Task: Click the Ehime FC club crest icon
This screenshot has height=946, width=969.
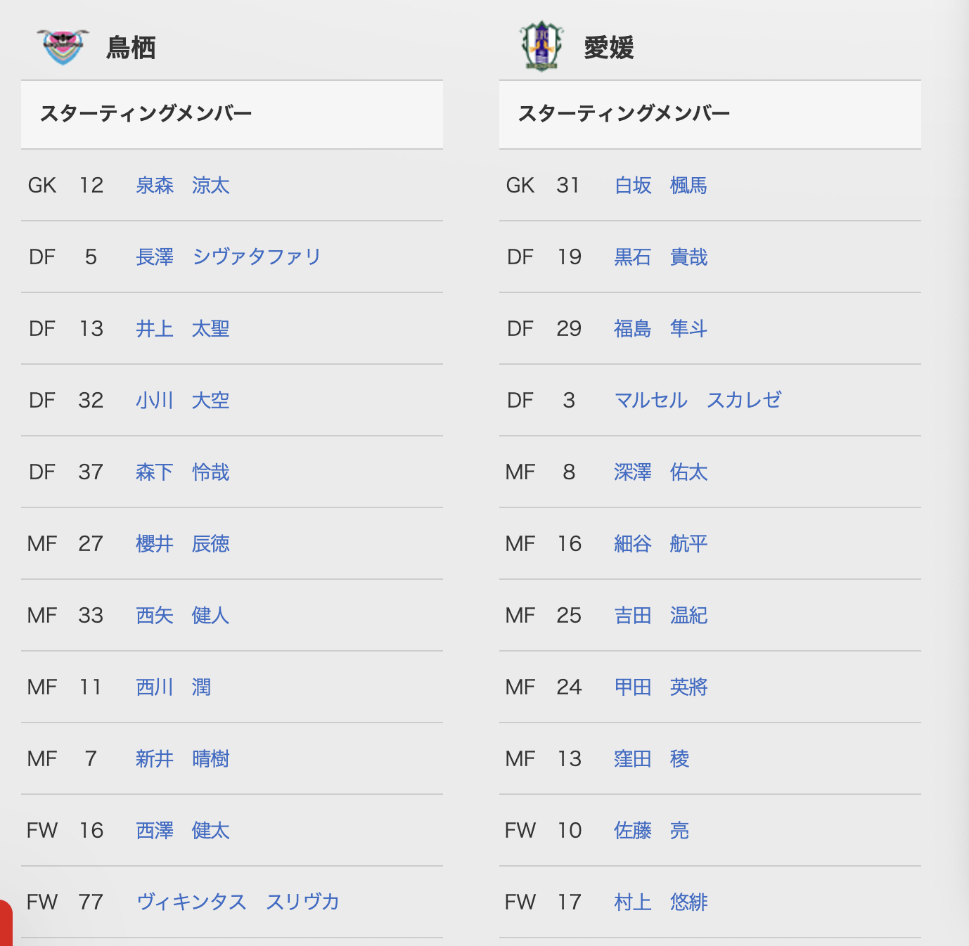Action: coord(541,46)
